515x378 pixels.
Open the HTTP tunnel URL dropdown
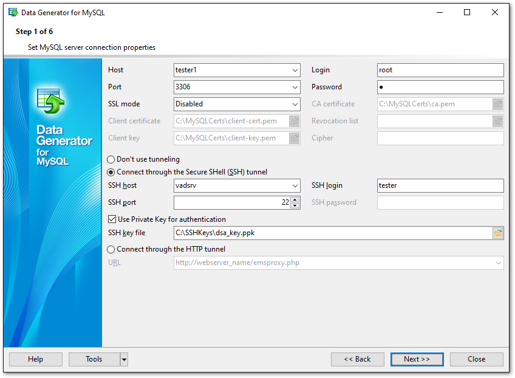pos(498,263)
